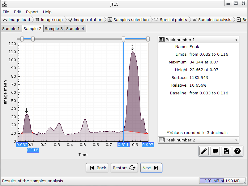Screen dimensions: 248x186
Task: Open the partially visible last step after Samples analysis
Action: coord(242,19)
